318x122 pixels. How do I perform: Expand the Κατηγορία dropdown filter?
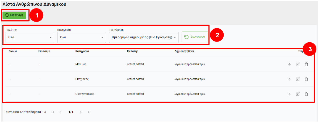point(82,37)
